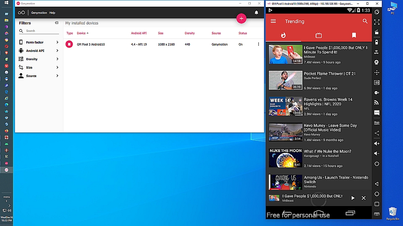Switch to the bookmark Library tab

pyautogui.click(x=354, y=35)
